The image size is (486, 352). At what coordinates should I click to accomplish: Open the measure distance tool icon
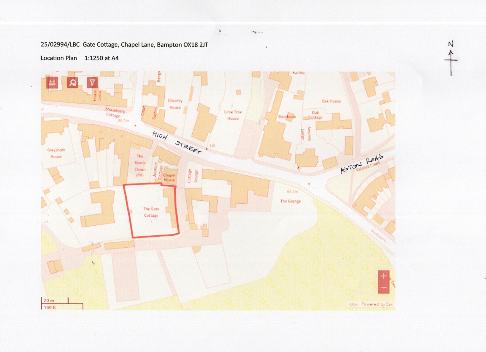(52, 83)
